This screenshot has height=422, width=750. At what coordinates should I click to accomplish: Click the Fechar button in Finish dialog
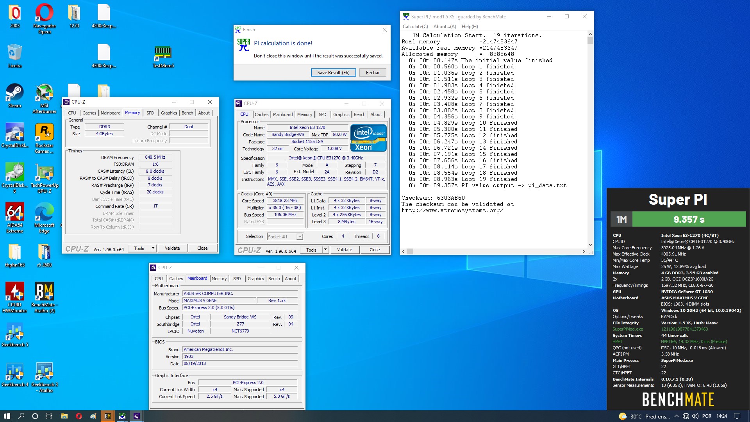tap(373, 73)
